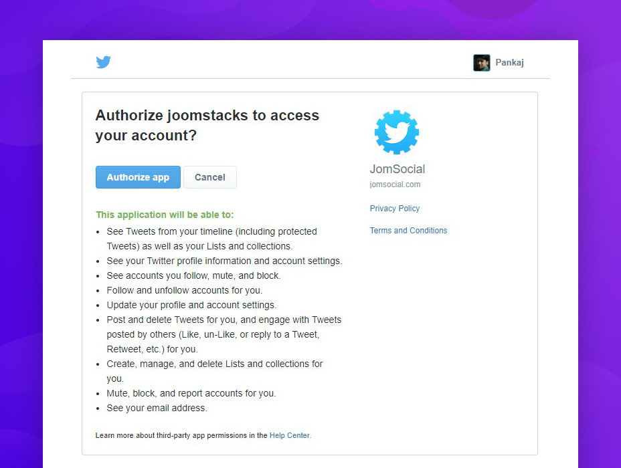Visit the jomsocial.com website link

click(x=395, y=185)
